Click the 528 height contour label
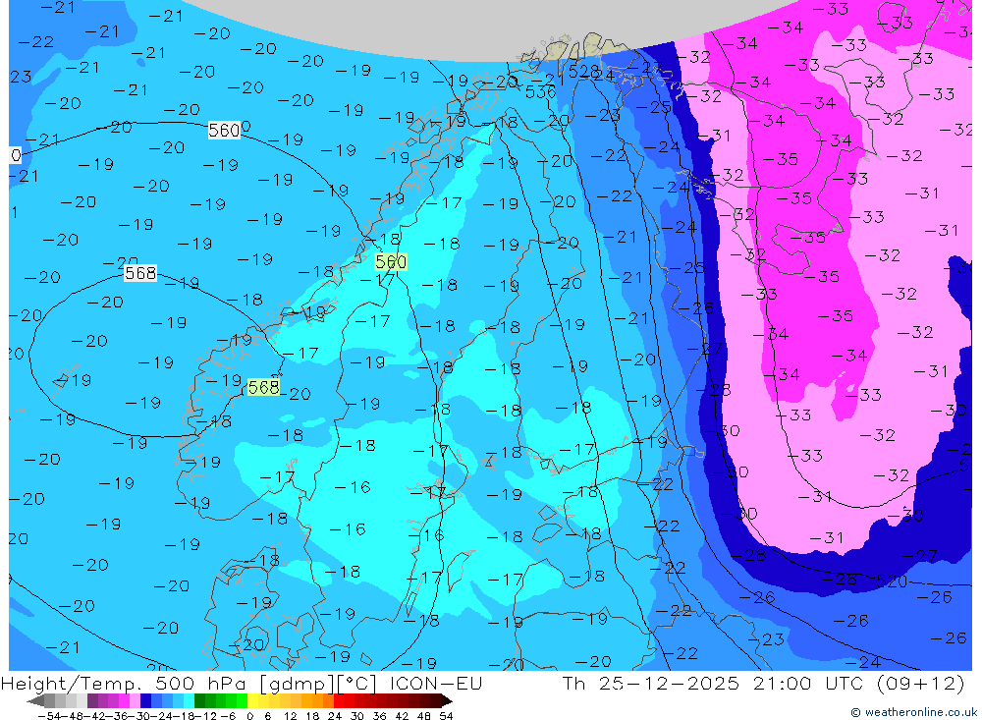Viewport: 982px width, 720px height. (x=583, y=72)
